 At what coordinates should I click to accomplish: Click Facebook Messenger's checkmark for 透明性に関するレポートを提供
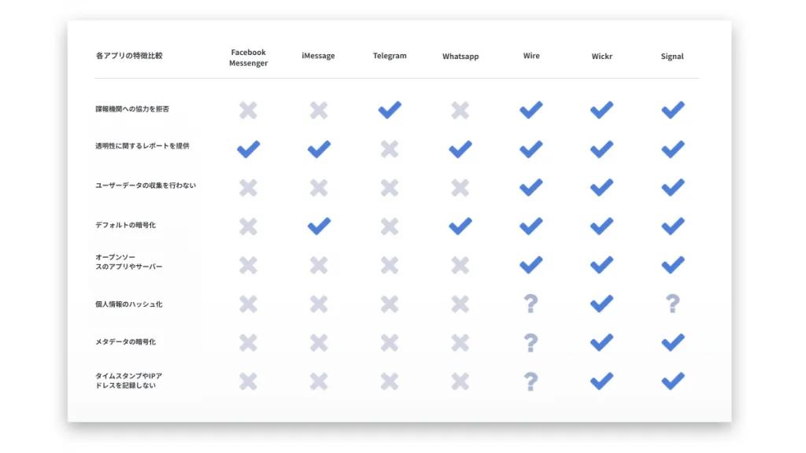(x=248, y=149)
